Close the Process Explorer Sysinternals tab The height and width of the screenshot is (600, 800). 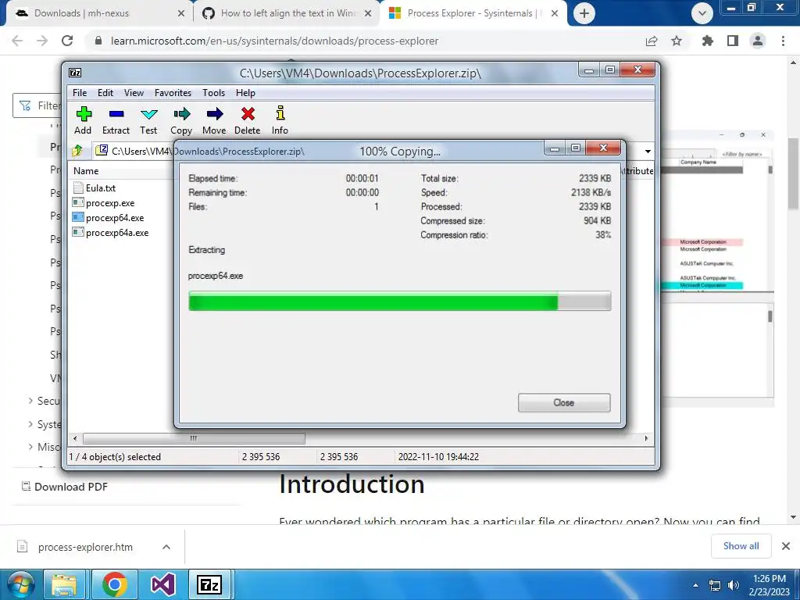pos(555,13)
